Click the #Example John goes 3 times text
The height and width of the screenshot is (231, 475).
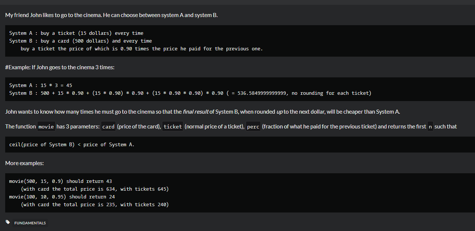pos(60,67)
